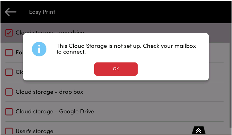Enable the Cloud storage Google Drive checkbox

point(9,111)
